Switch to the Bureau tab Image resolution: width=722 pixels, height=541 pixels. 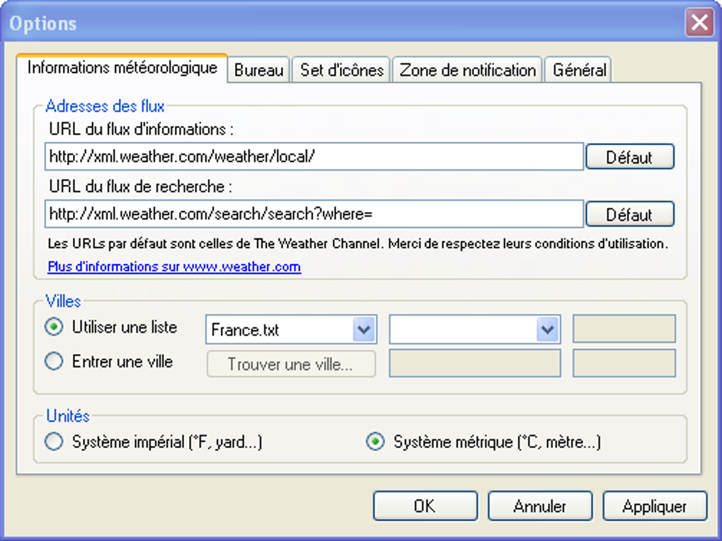(259, 70)
